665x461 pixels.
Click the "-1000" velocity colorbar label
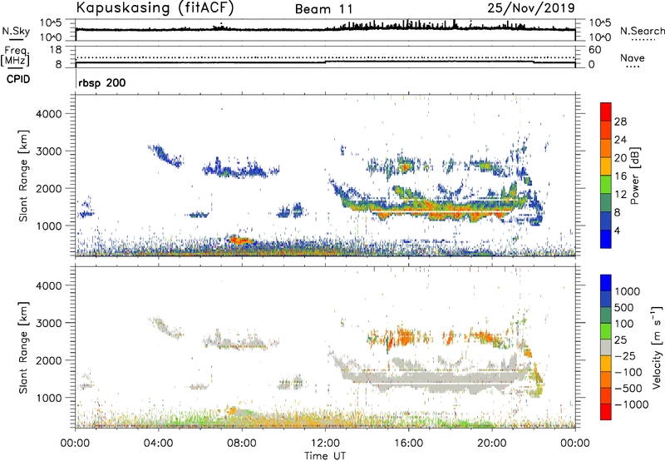(632, 404)
